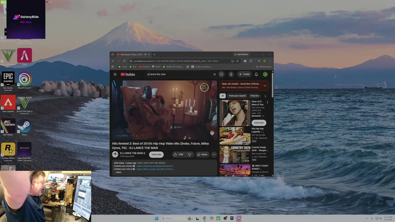Expand the Next up mix playlist
395x222 pixels.
pos(264,86)
